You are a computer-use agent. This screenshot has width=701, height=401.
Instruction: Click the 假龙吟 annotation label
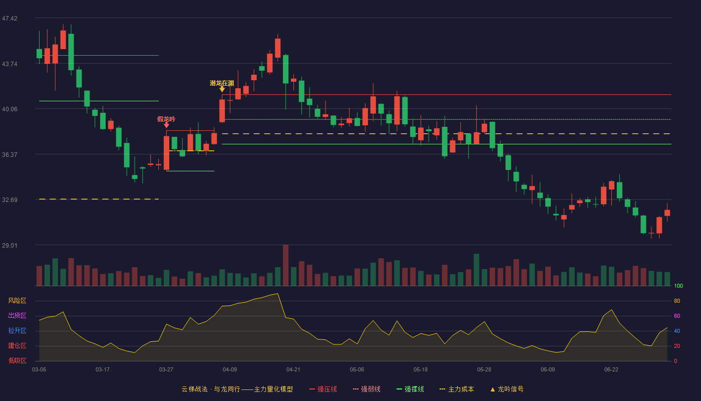pyautogui.click(x=166, y=119)
